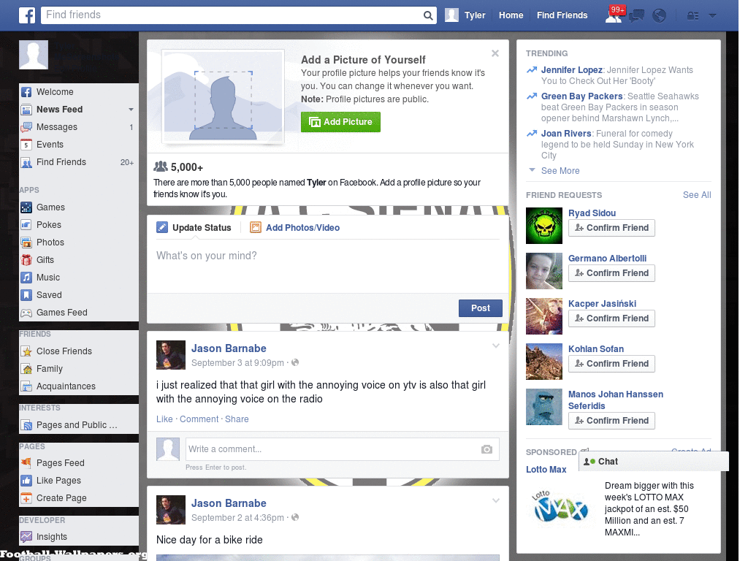Click the green Add Picture button
Viewport: 748px width, 561px height.
click(x=340, y=122)
